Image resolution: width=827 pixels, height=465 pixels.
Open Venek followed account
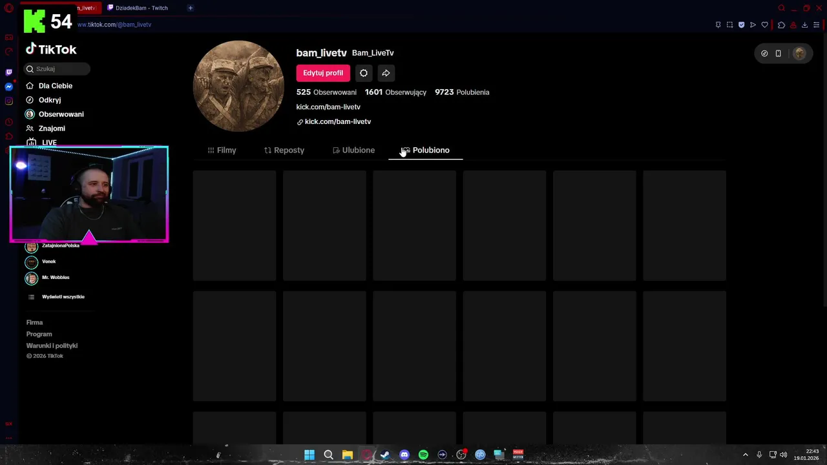coord(41,262)
